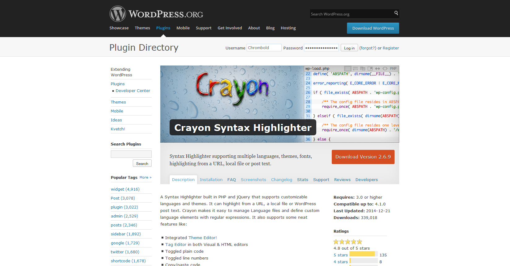Image resolution: width=510 pixels, height=266 pixels.
Task: Focus the Search Plugins text box
Action: (x=131, y=154)
